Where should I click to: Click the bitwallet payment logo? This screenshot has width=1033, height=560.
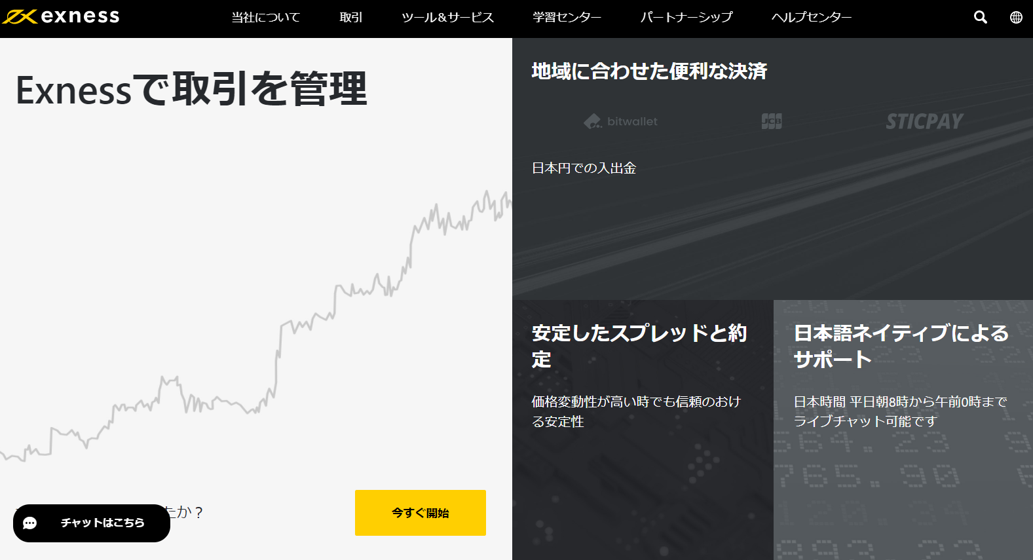coord(620,121)
